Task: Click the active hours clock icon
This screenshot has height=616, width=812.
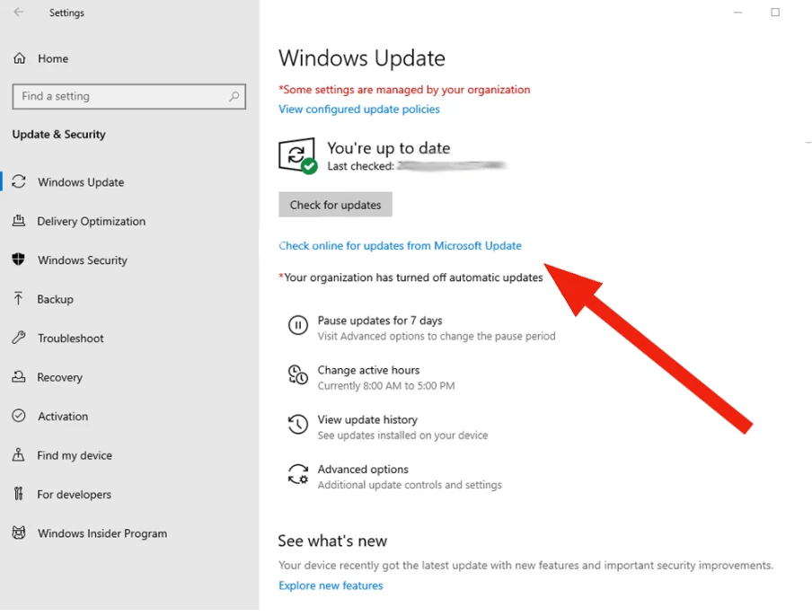Action: coord(298,374)
